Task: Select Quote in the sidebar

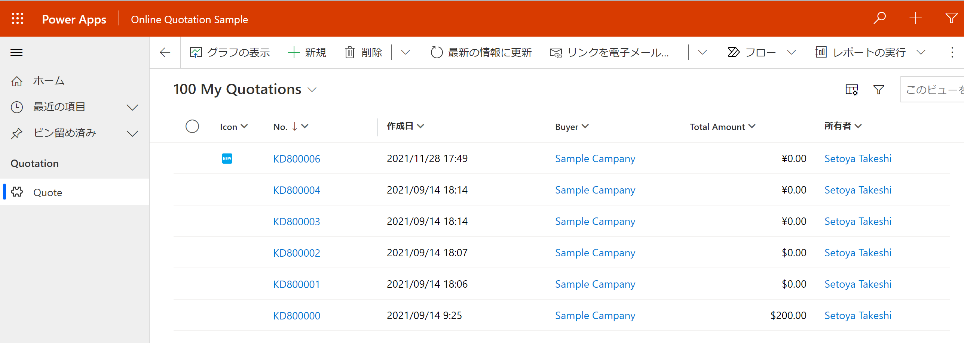Action: pyautogui.click(x=74, y=192)
